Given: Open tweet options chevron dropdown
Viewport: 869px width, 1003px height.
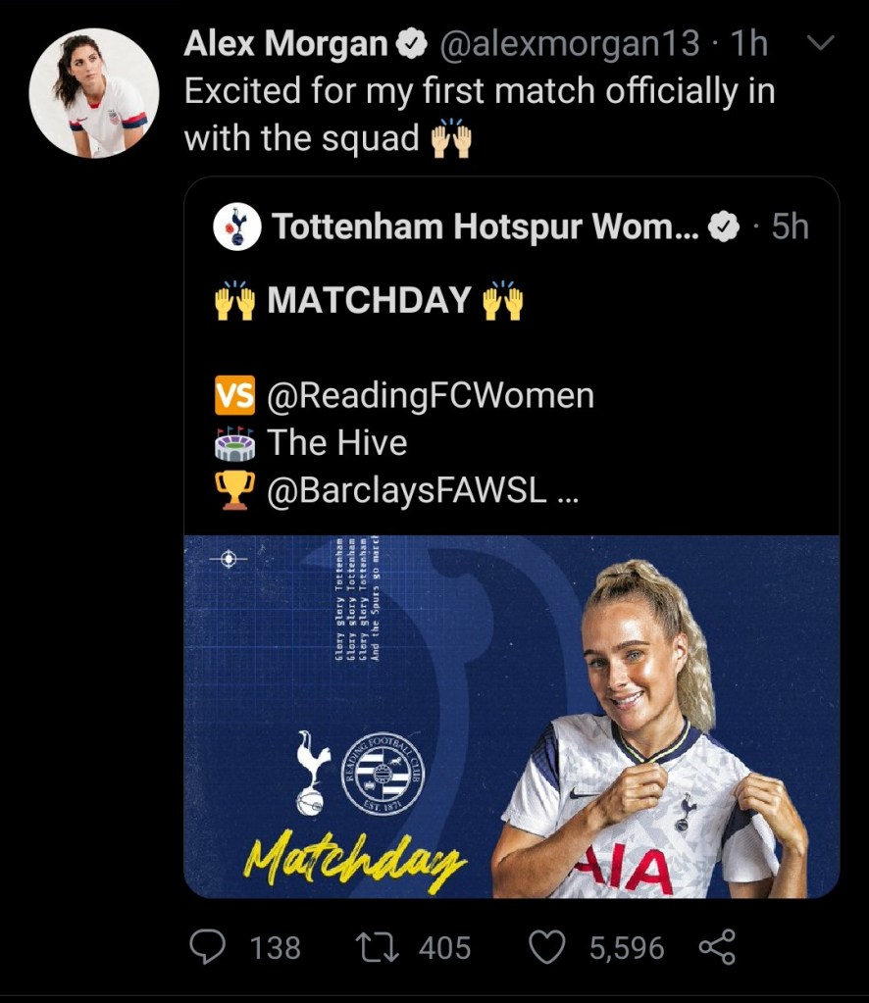Looking at the screenshot, I should 818,43.
